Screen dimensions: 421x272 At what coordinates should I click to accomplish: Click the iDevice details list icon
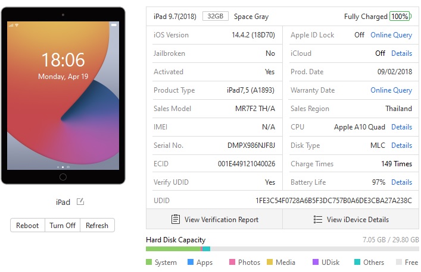click(x=317, y=220)
